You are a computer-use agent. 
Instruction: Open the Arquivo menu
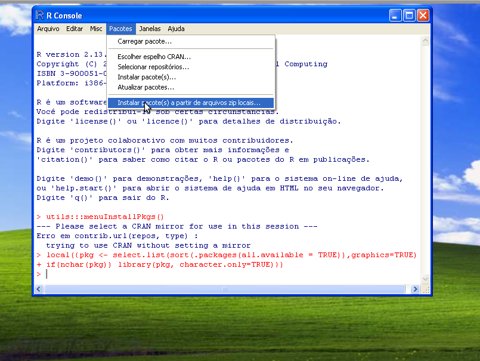[48, 29]
